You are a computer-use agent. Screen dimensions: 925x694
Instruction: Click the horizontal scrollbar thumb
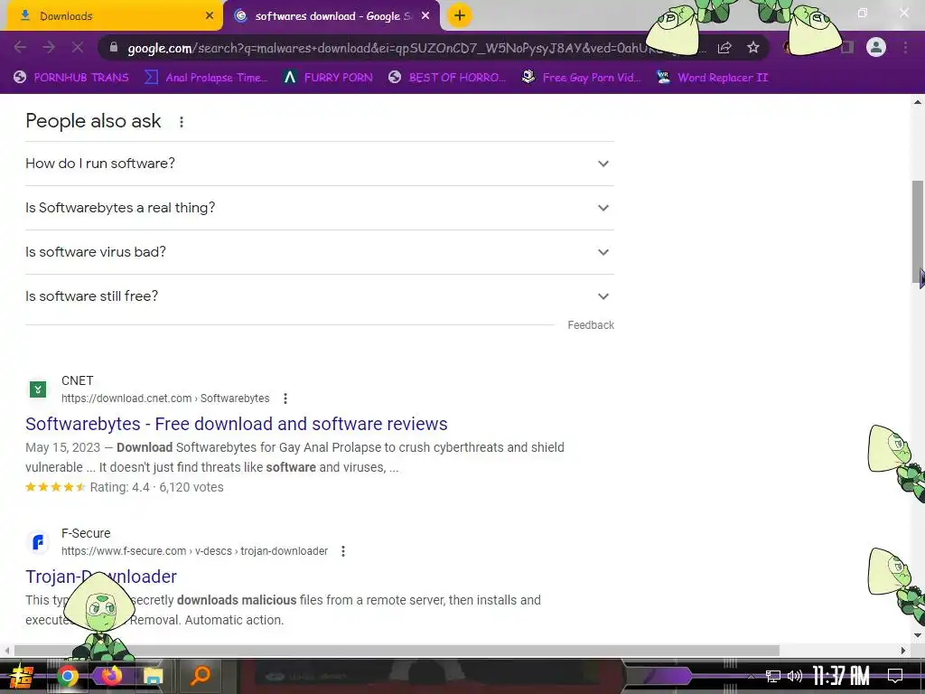click(x=397, y=651)
